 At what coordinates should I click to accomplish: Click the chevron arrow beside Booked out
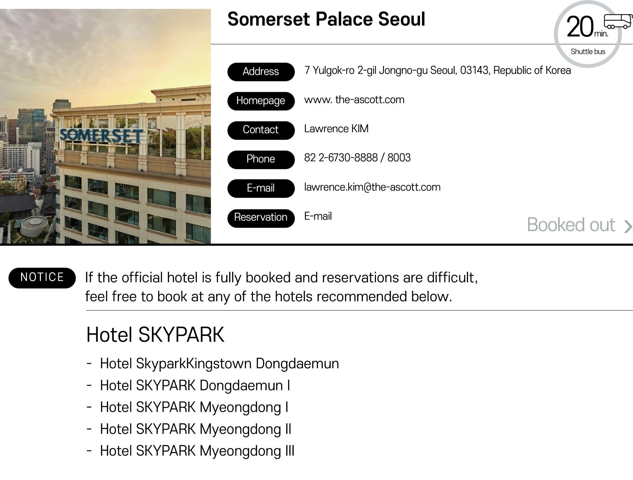point(628,226)
